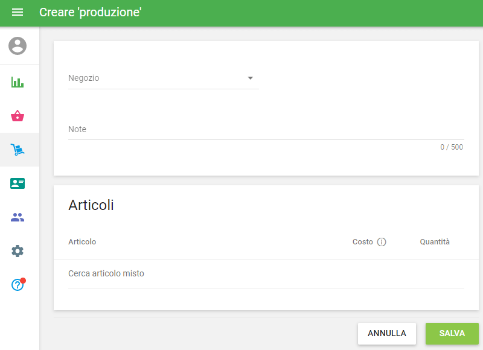Image resolution: width=483 pixels, height=350 pixels.
Task: Select the Articolo column header
Action: tap(82, 241)
